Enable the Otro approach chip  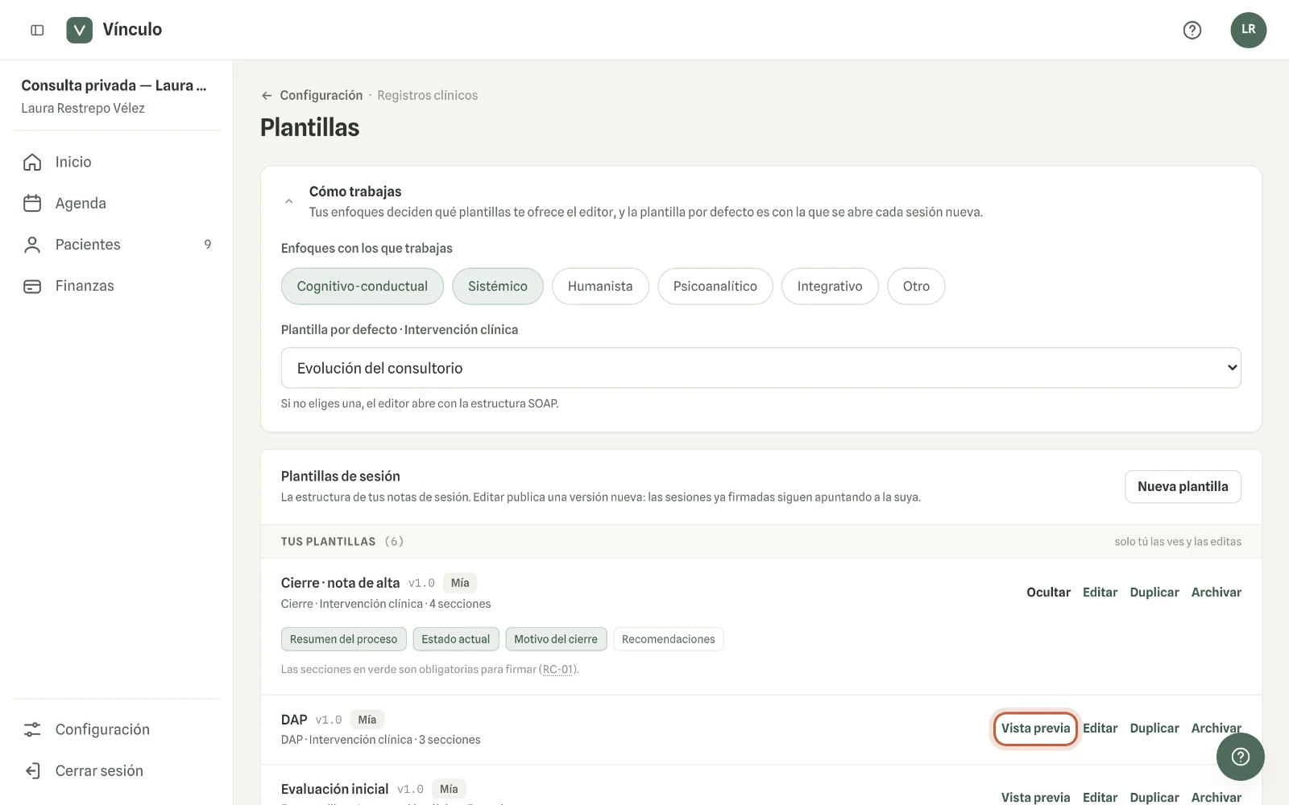pyautogui.click(x=916, y=286)
